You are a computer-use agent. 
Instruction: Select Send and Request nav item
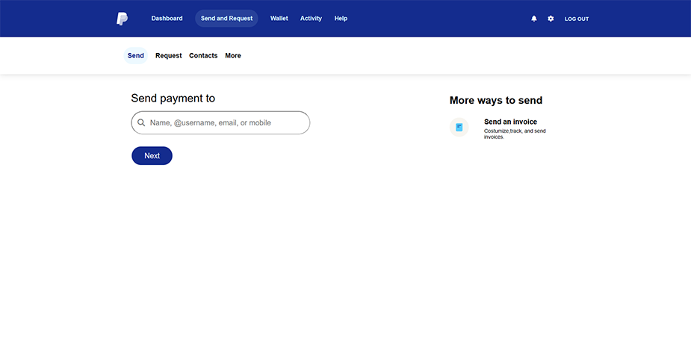[x=226, y=19]
